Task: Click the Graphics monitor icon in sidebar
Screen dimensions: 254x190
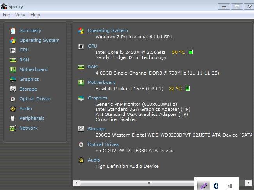Action: 13,79
